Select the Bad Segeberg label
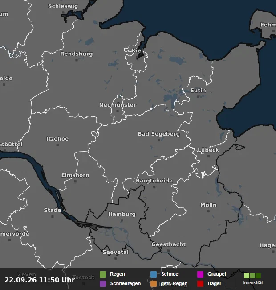 click(159, 134)
